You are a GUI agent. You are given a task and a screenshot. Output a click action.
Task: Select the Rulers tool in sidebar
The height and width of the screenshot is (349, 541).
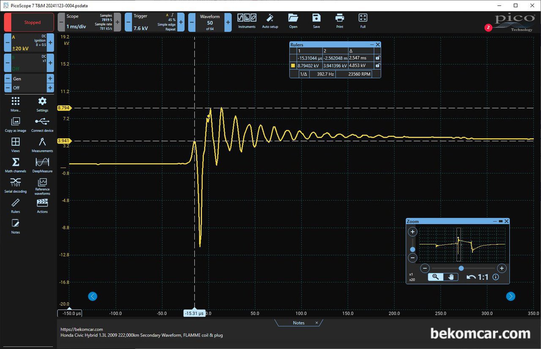16,206
